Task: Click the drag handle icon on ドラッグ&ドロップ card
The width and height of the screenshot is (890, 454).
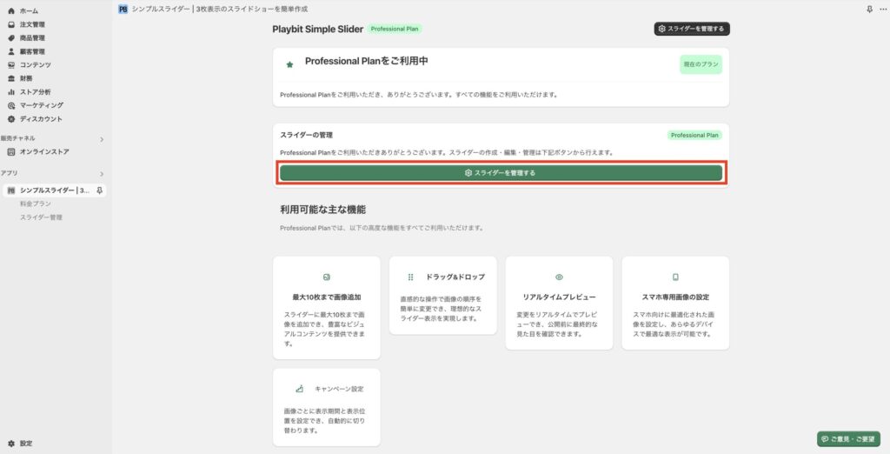Action: pos(410,277)
